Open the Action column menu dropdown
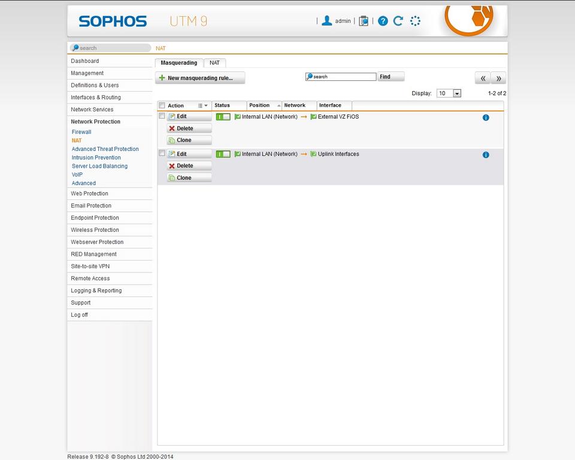 (x=203, y=105)
